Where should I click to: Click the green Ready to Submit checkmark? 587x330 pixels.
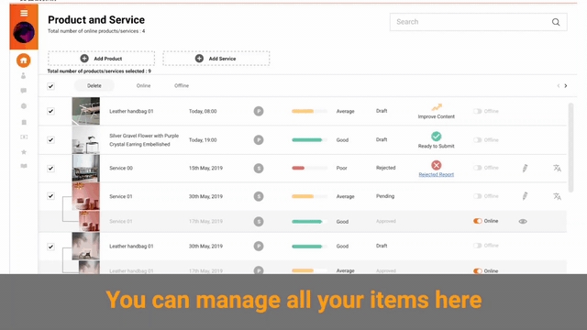(x=437, y=137)
